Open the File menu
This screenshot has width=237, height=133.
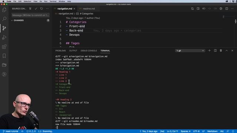[14, 1]
